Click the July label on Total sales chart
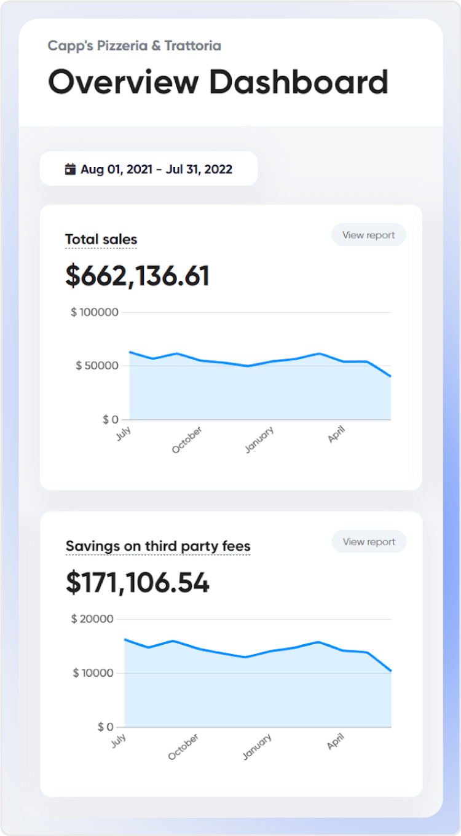 (x=124, y=433)
